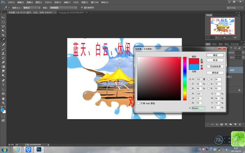Click the out-of-gamut warning triangle icon

coord(202,60)
